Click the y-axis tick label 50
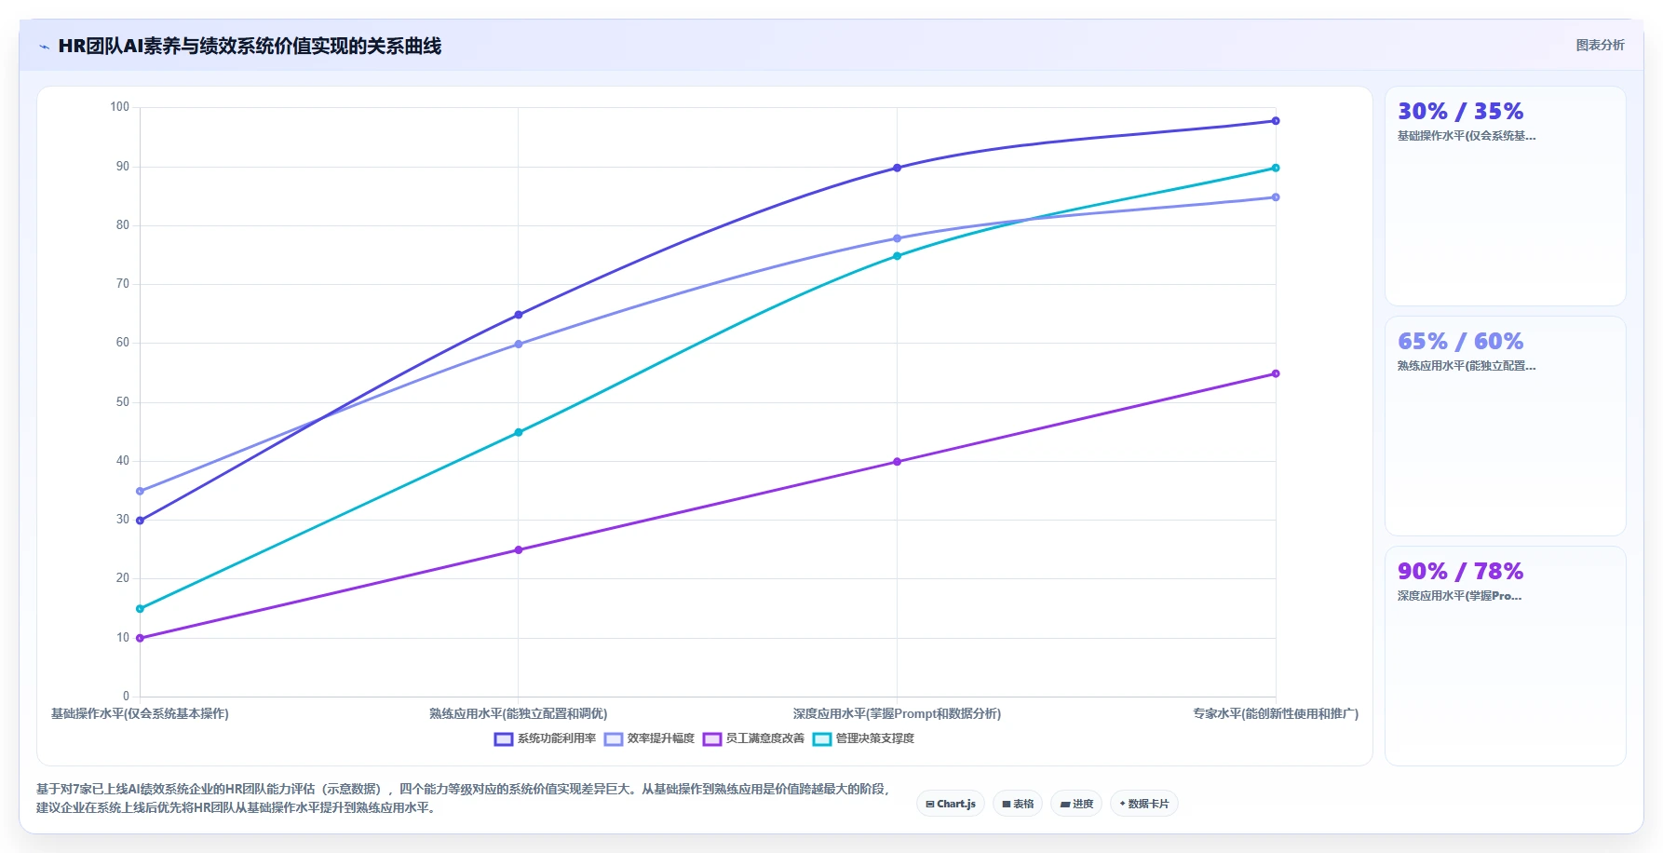 click(123, 402)
